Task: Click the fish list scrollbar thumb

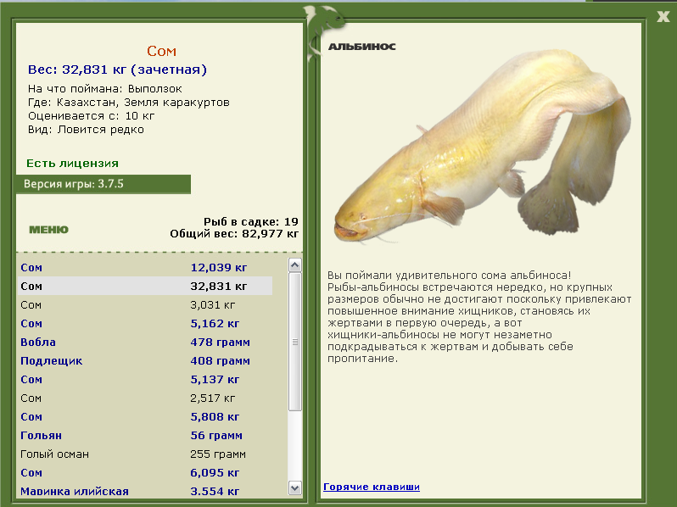Action: point(295,342)
